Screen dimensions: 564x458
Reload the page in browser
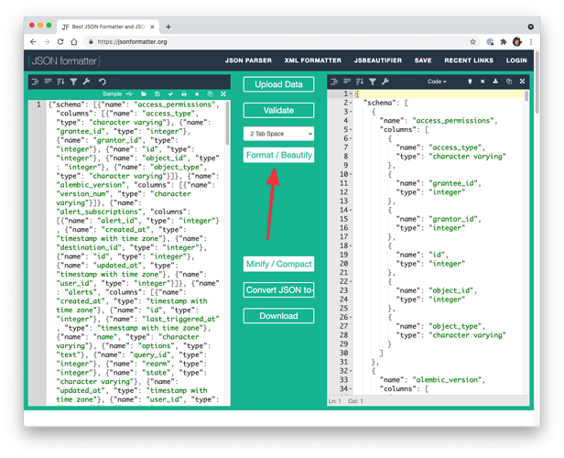(60, 42)
